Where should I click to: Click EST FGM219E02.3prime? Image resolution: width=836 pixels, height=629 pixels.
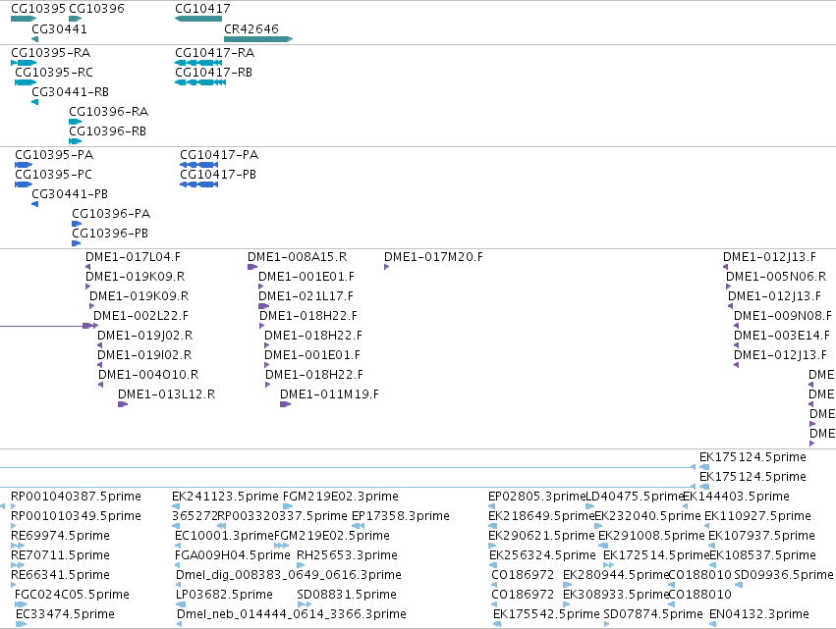341,497
